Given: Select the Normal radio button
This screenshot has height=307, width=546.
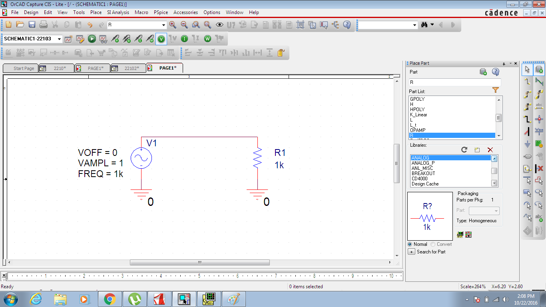Looking at the screenshot, I should 410,244.
